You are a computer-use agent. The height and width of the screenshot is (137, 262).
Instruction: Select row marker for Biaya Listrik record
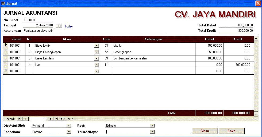(x=6, y=46)
